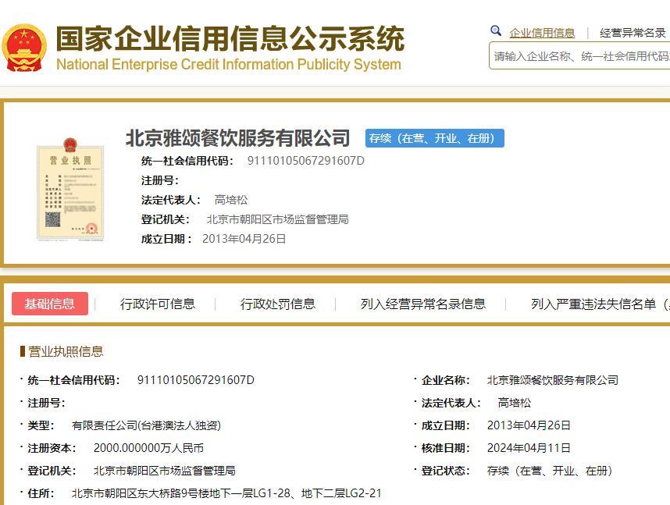Click registered capital 2000.000000万人民币
Screen dimensions: 670x505
(148, 448)
